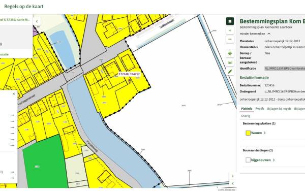Open top ellipsis menu in legend panel

coord(12,115)
